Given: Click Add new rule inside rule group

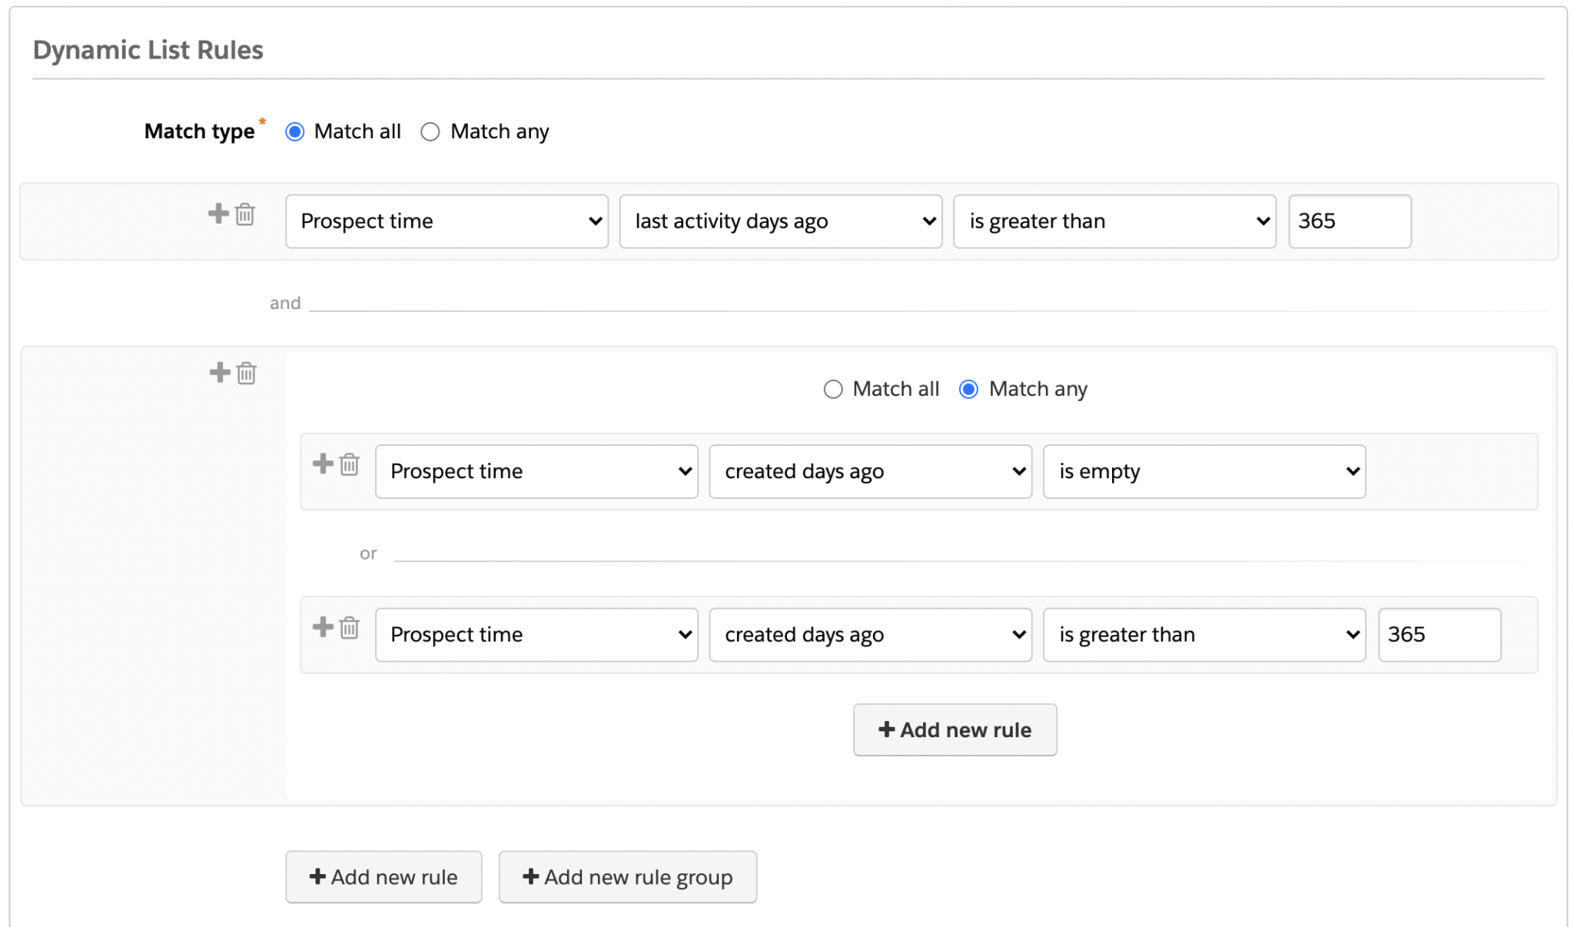Looking at the screenshot, I should pyautogui.click(x=955, y=729).
